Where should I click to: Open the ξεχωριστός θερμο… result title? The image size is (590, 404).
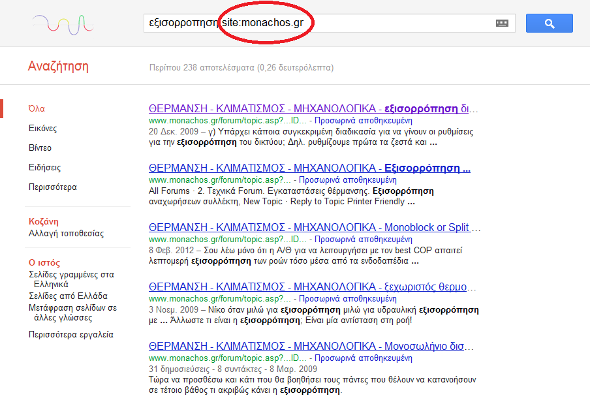(313, 287)
